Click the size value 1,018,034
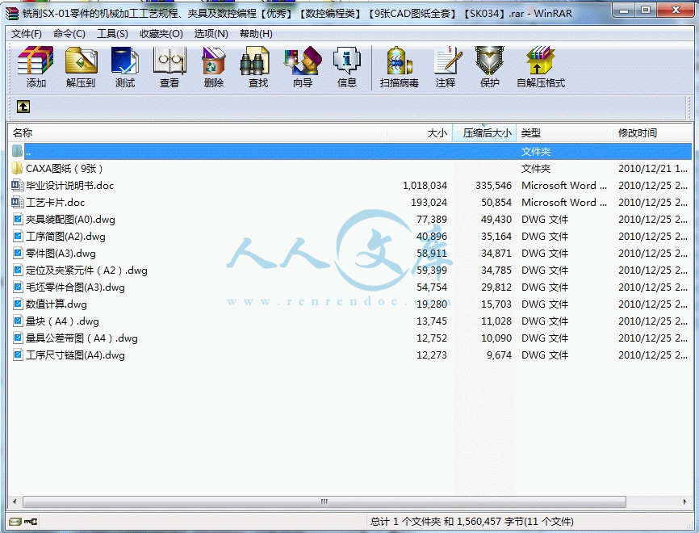Screen dimensions: 699x533 click(x=425, y=186)
